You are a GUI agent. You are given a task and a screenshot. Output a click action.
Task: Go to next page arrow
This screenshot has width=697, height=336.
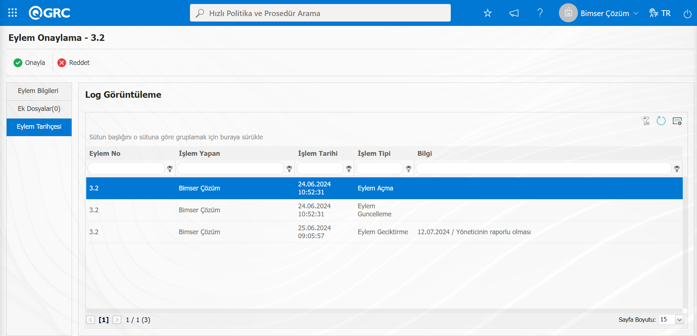pyautogui.click(x=117, y=320)
